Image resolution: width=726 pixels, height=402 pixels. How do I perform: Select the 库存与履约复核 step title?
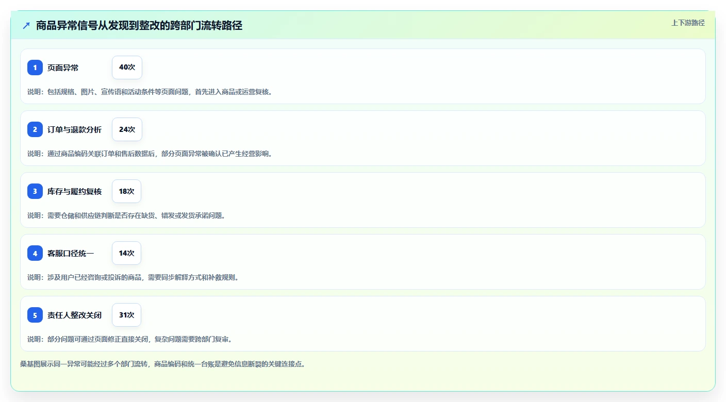[x=74, y=191]
